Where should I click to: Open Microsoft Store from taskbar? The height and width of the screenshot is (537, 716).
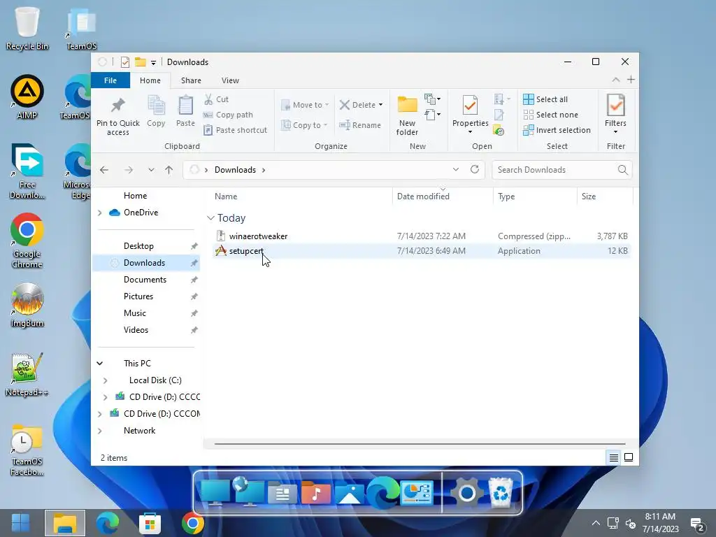pyautogui.click(x=150, y=524)
